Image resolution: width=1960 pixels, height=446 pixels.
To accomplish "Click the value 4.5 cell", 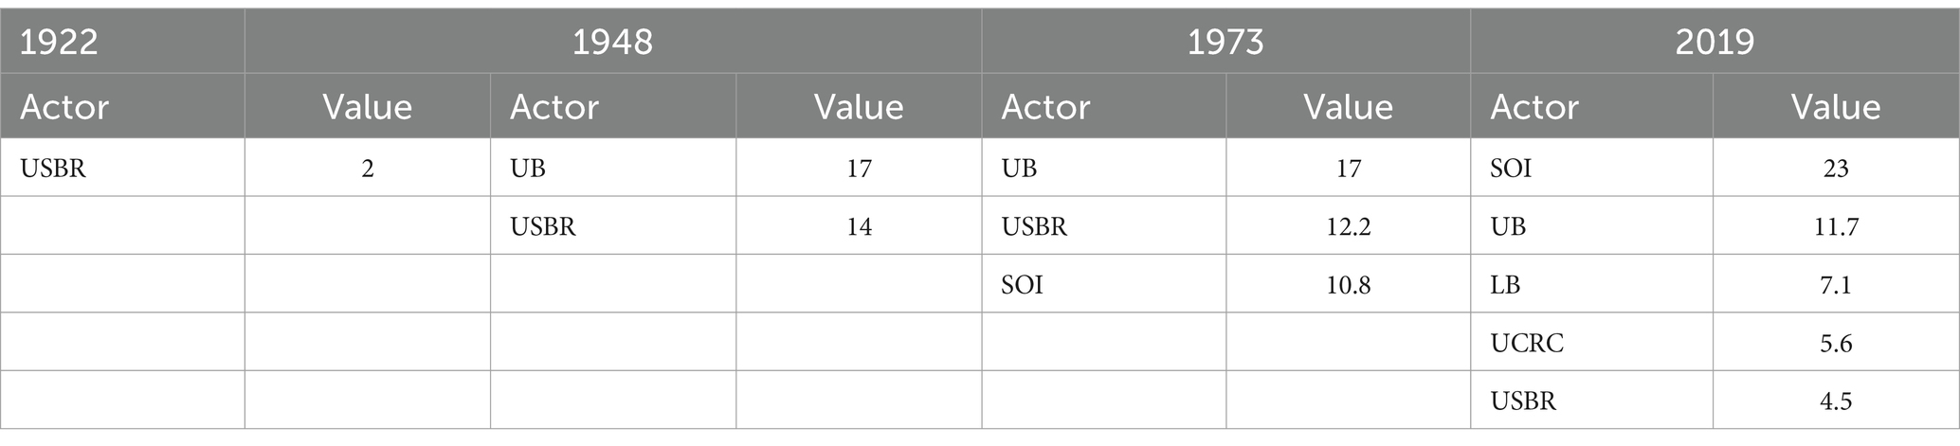I will pyautogui.click(x=1836, y=400).
